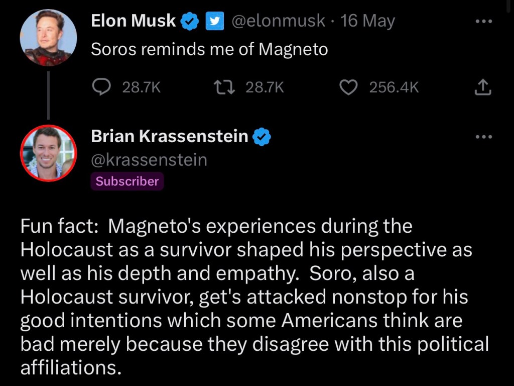Click the @krassenstein handle

point(149,160)
